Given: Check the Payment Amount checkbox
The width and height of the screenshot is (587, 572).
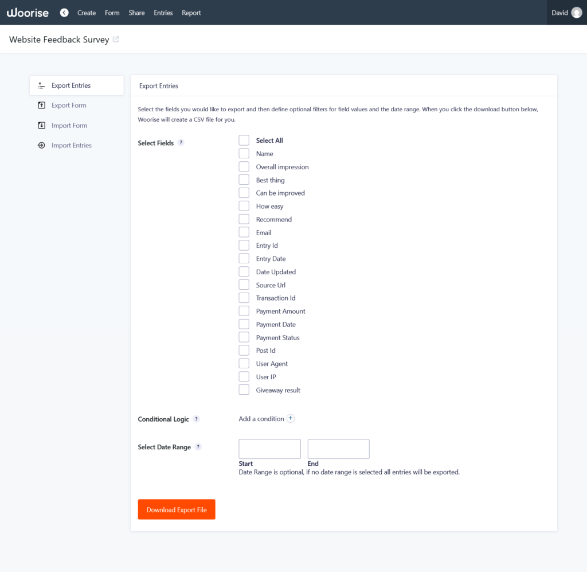Looking at the screenshot, I should [244, 311].
